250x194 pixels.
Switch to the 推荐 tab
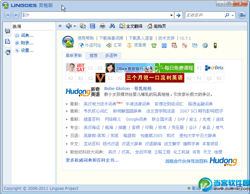[x=94, y=56]
